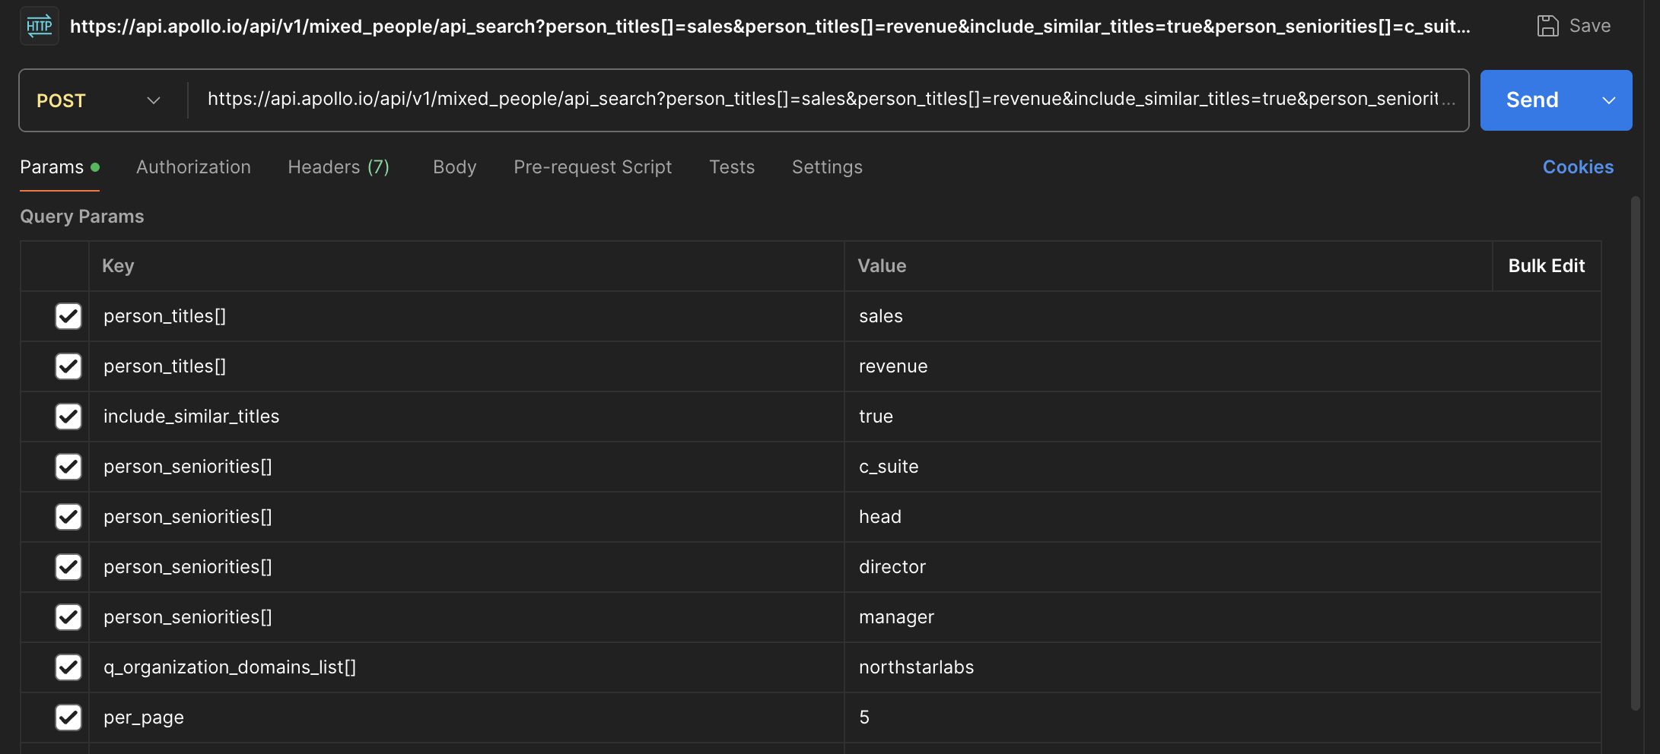Open the Settings tab
Viewport: 1660px width, 754px height.
click(x=827, y=167)
